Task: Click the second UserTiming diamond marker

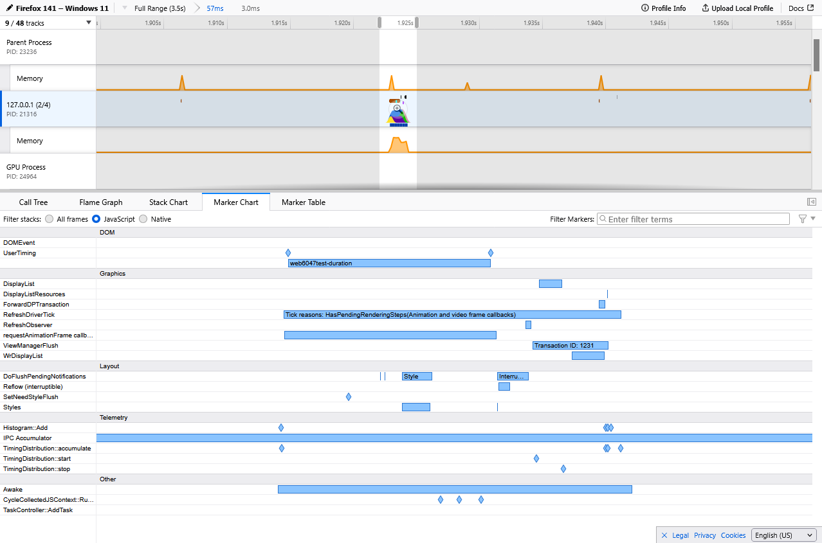Action: coord(491,253)
